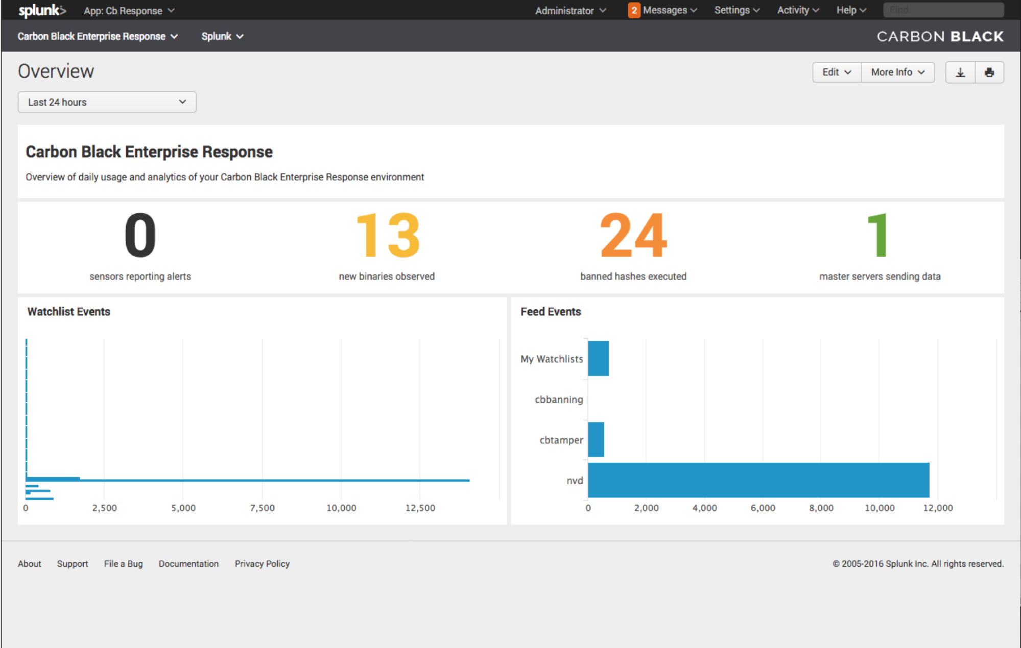This screenshot has height=648, width=1021.
Task: Click the nvd bar in Feed Events
Action: (758, 480)
